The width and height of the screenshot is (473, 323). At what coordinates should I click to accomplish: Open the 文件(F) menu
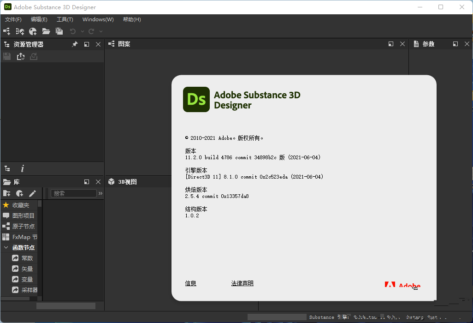(x=13, y=19)
